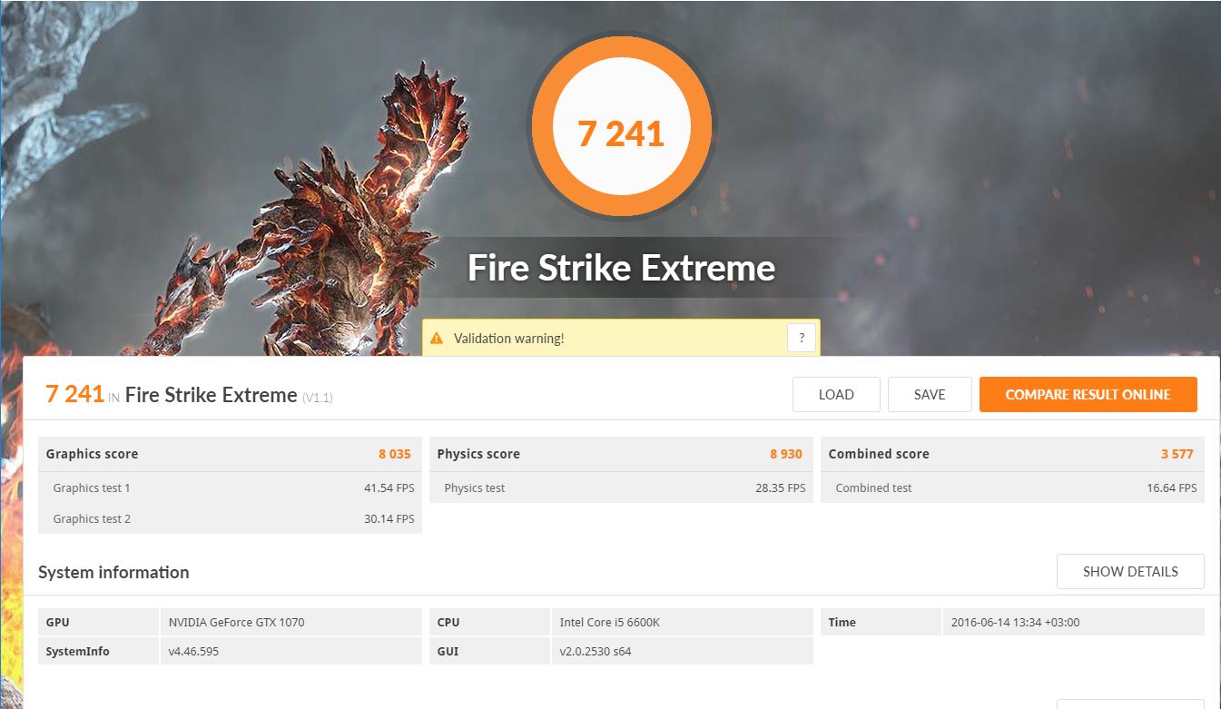1221x709 pixels.
Task: Click the GPU label cell
Action: (99, 622)
